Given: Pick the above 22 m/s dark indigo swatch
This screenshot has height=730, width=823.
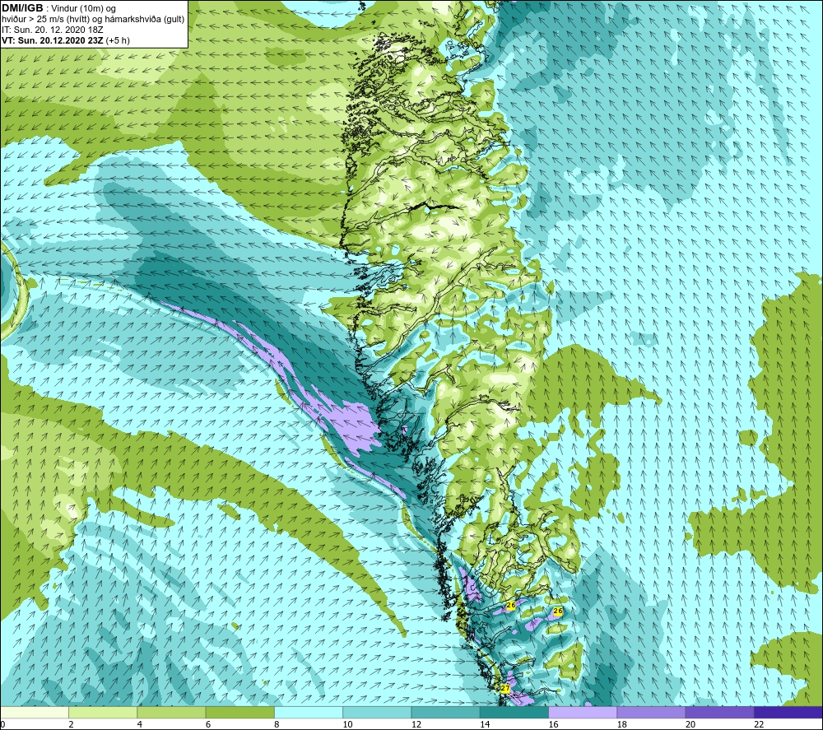Looking at the screenshot, I should 788,712.
